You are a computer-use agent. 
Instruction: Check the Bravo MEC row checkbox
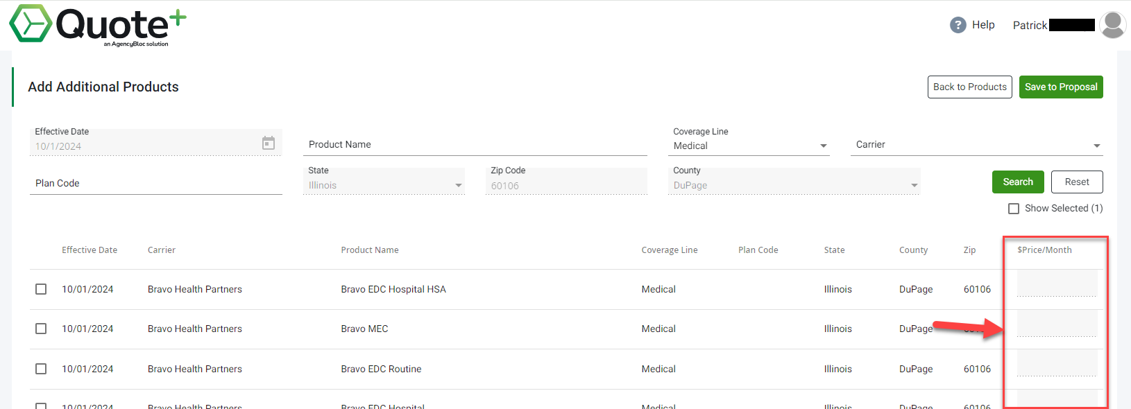[41, 329]
